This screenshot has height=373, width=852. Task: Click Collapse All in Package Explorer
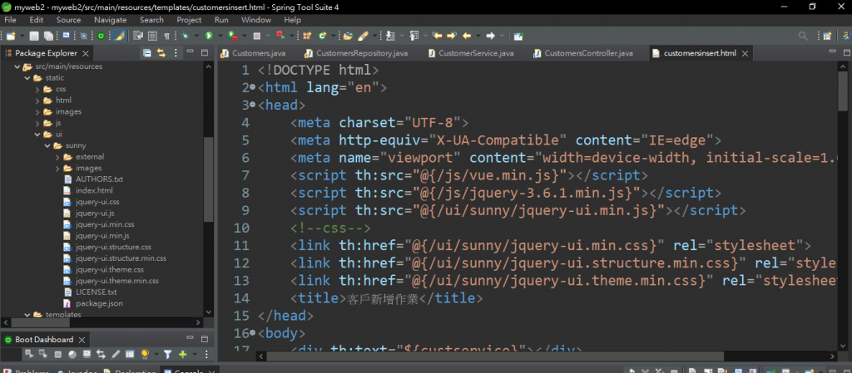coord(146,52)
